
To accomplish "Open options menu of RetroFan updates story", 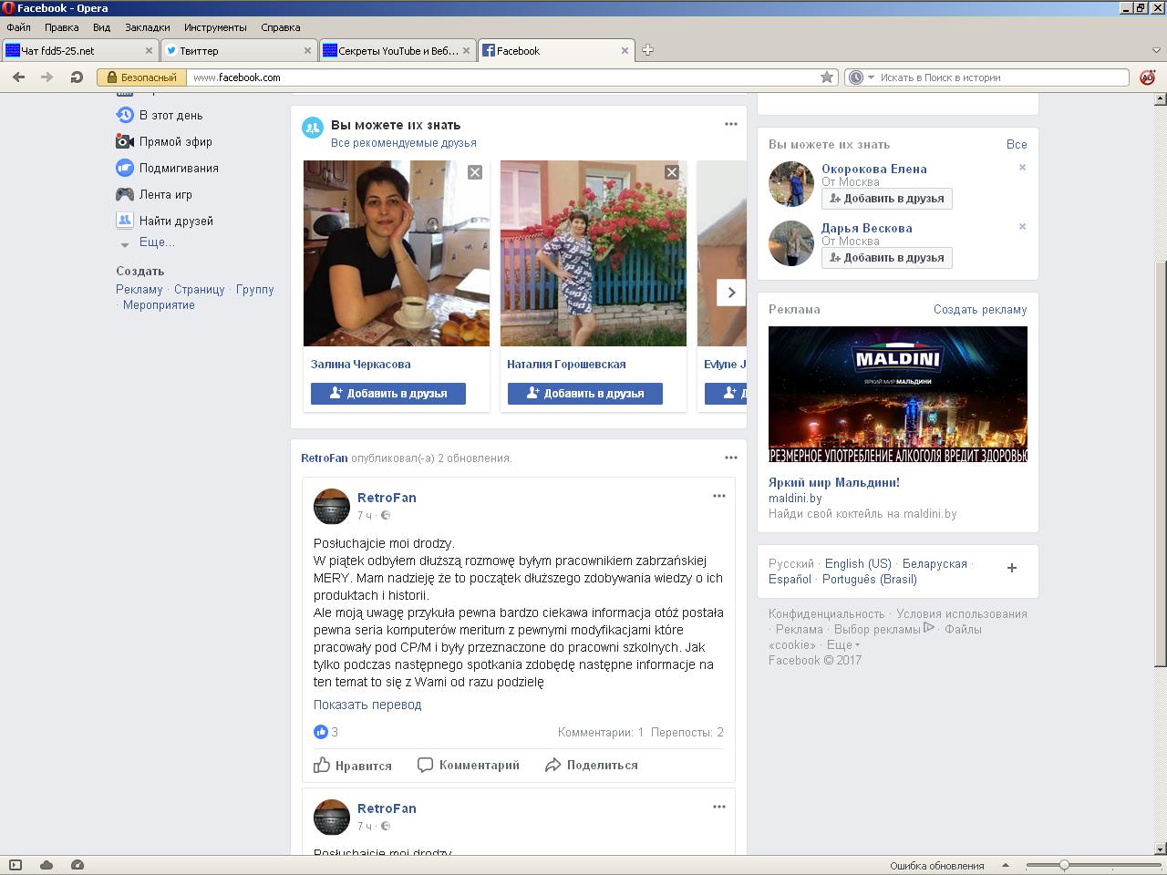I will tap(731, 458).
